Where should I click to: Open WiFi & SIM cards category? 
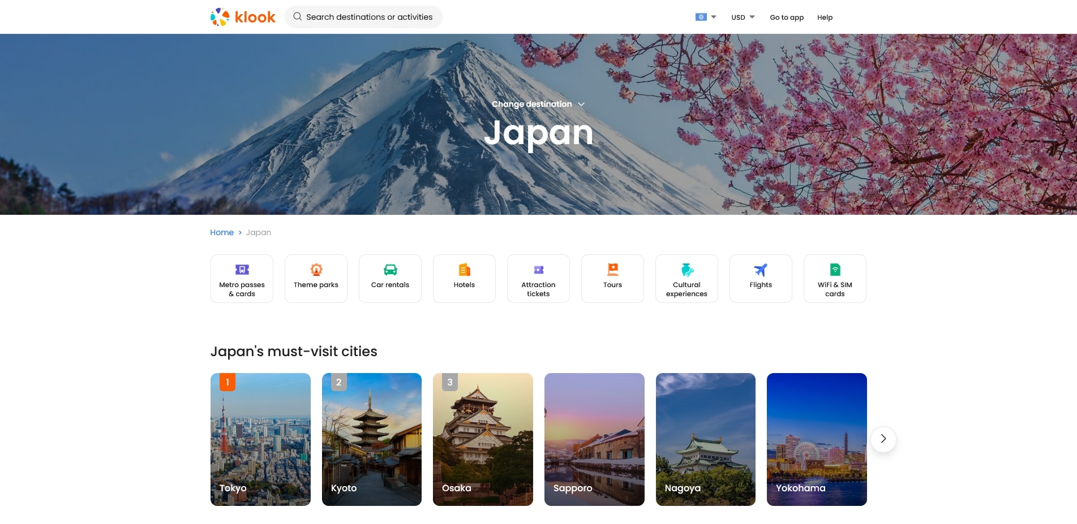click(x=835, y=279)
